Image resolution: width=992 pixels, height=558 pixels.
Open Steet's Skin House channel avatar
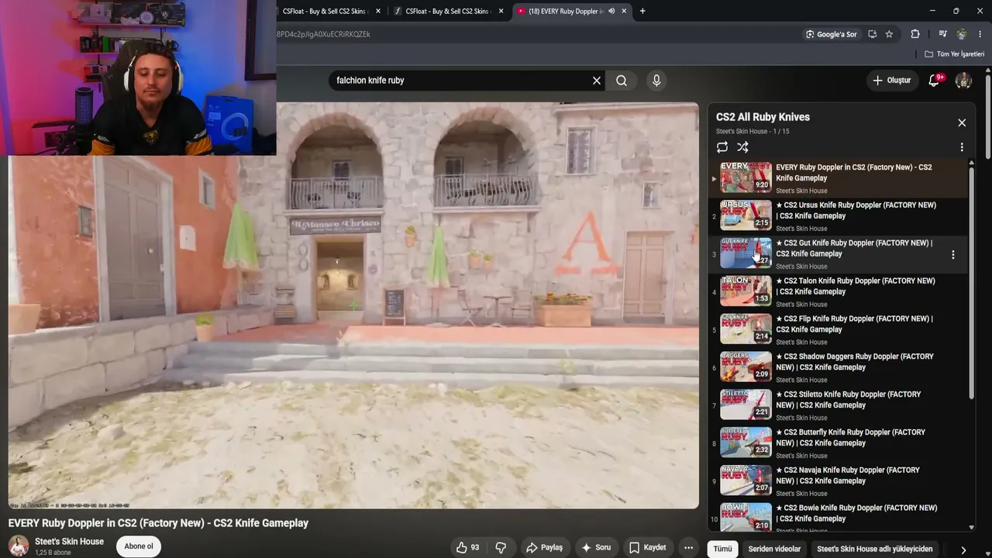(x=19, y=546)
